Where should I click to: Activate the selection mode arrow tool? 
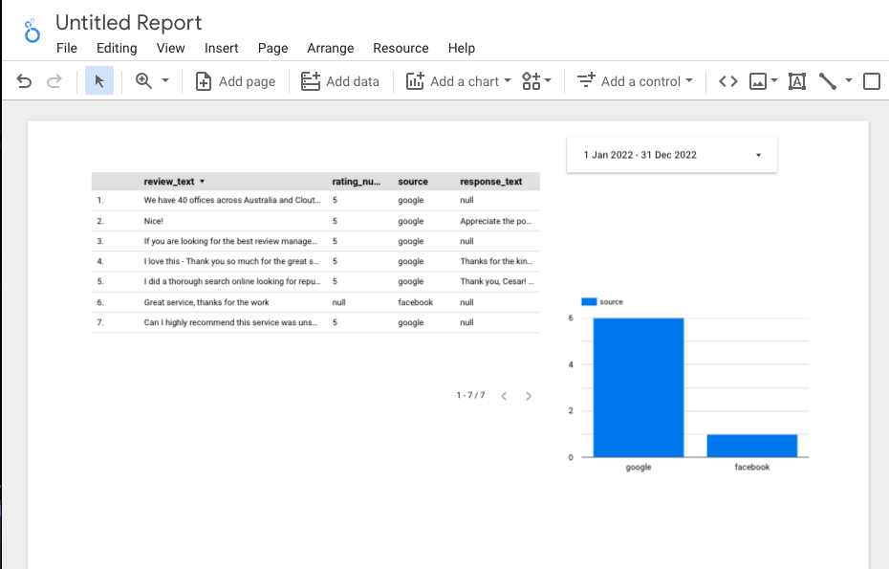[99, 81]
